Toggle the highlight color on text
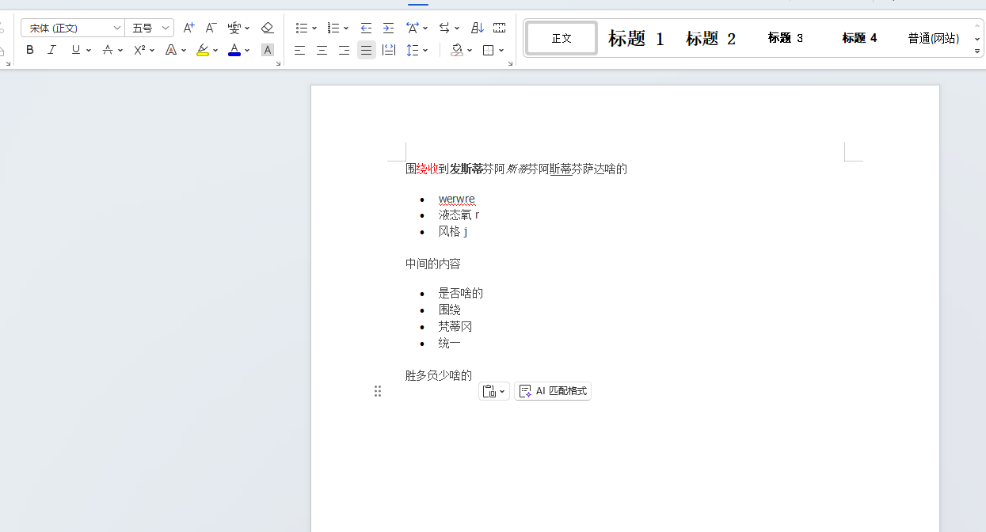The image size is (986, 532). [204, 50]
